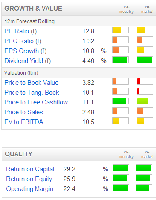Screen dimensions: 156x200
Task: Open Dividend Yield (f) details
Action: click(28, 61)
